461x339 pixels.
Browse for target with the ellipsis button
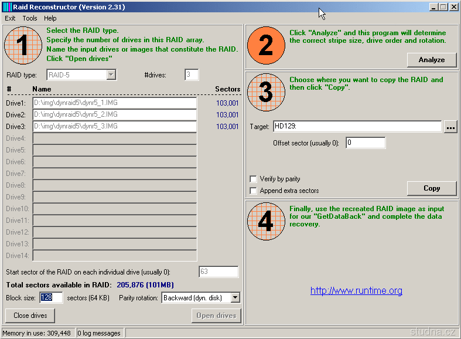pos(450,127)
